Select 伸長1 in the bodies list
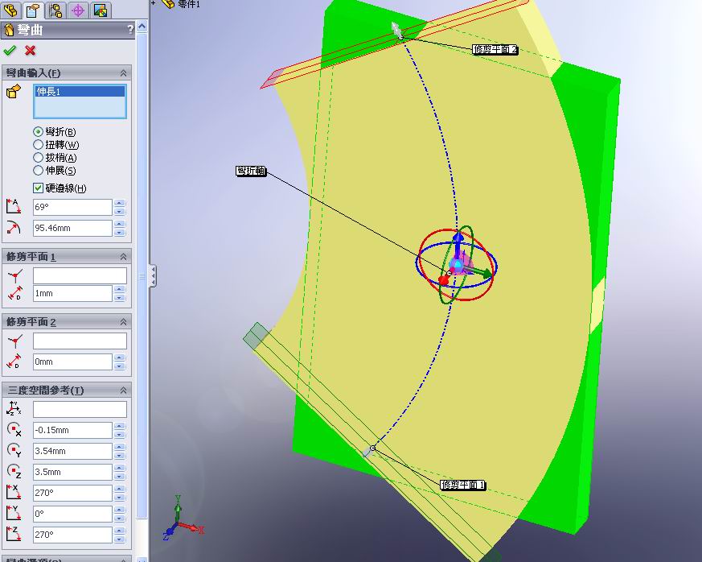Screen dimensions: 702x562 coord(80,92)
